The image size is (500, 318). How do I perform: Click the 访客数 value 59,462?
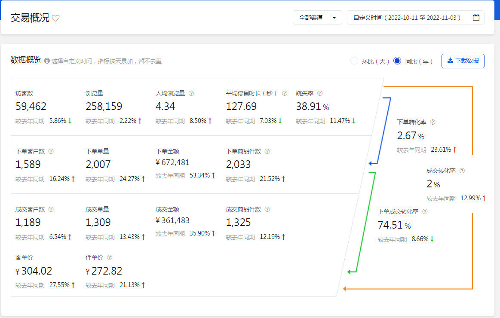[31, 107]
